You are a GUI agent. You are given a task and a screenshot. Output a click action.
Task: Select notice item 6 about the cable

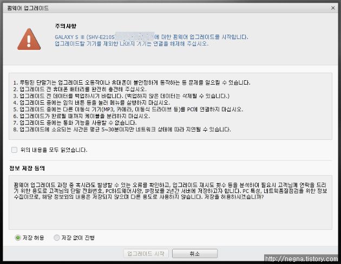[x=82, y=116]
